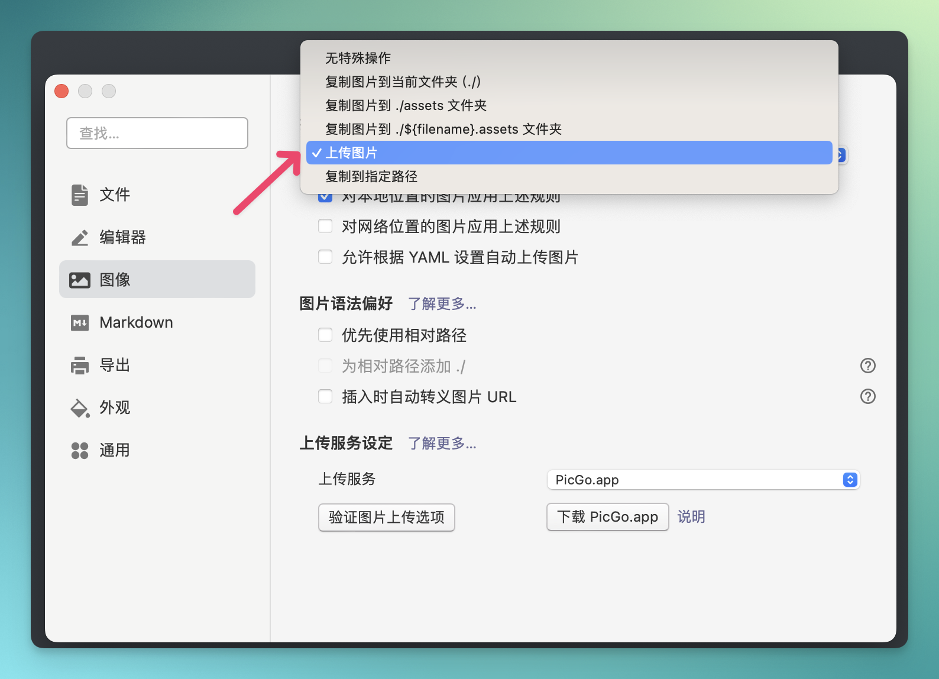Click the 编辑器 pencil icon in sidebar
The width and height of the screenshot is (939, 679).
tap(80, 238)
